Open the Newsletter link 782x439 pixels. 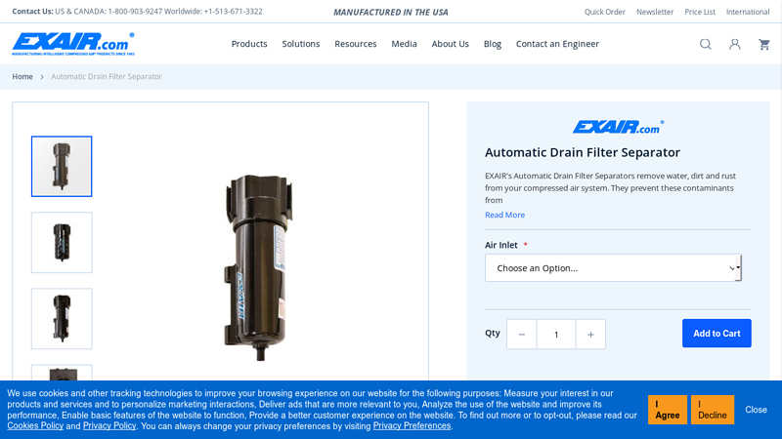coord(655,12)
